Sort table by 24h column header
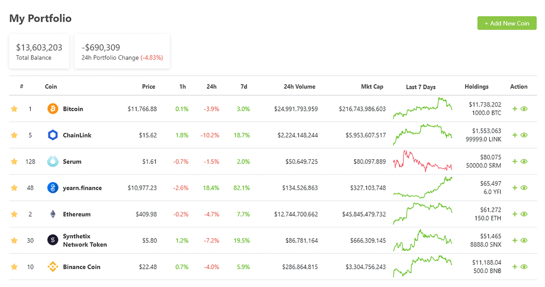 (211, 87)
